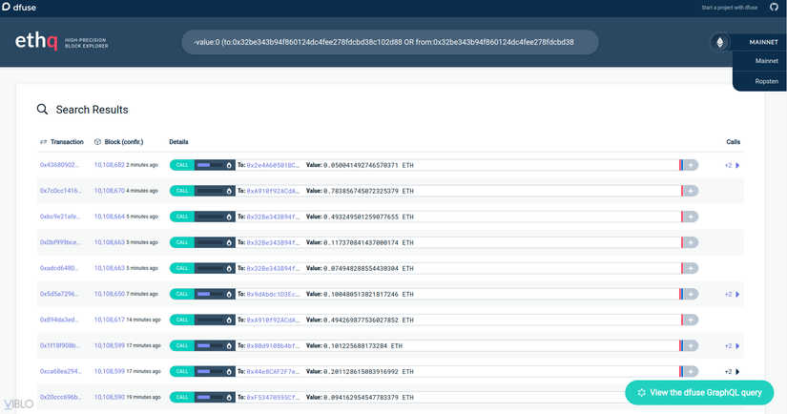Click gas usage bar on 0x20ccc696b row
The height and width of the screenshot is (414, 787).
[x=210, y=398]
